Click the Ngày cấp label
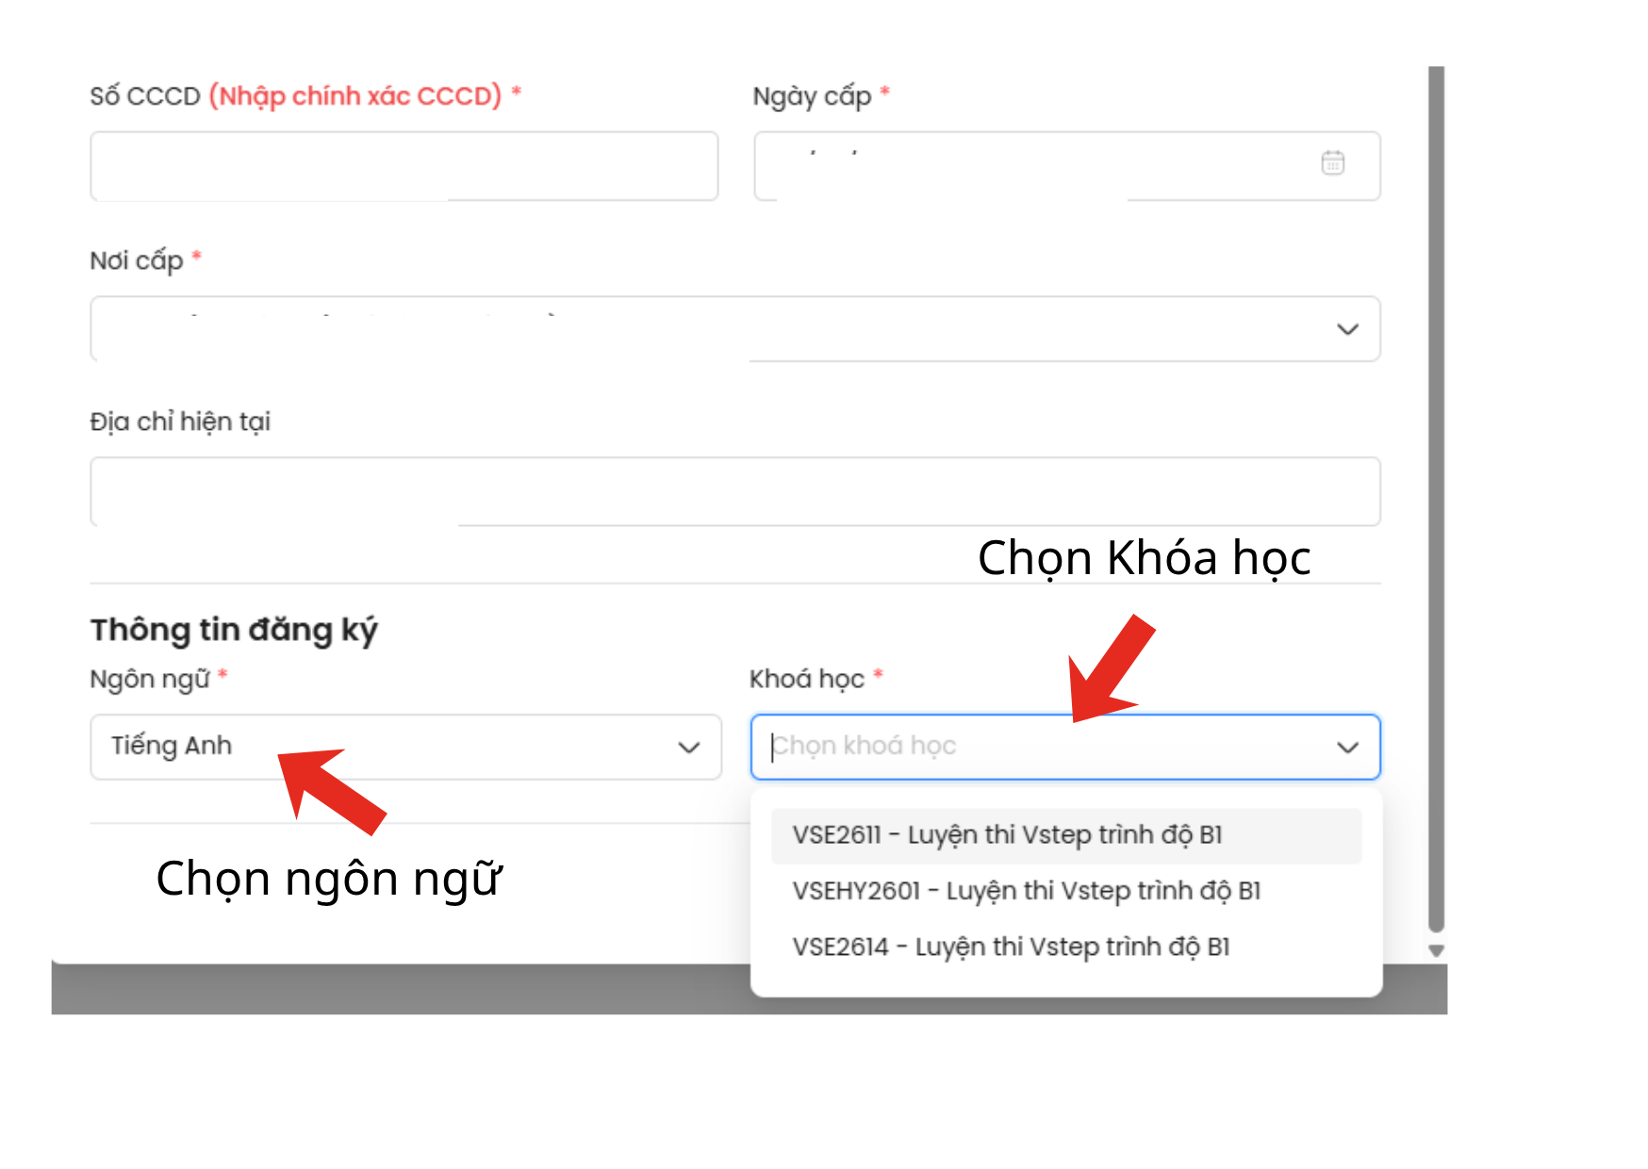 point(821,96)
